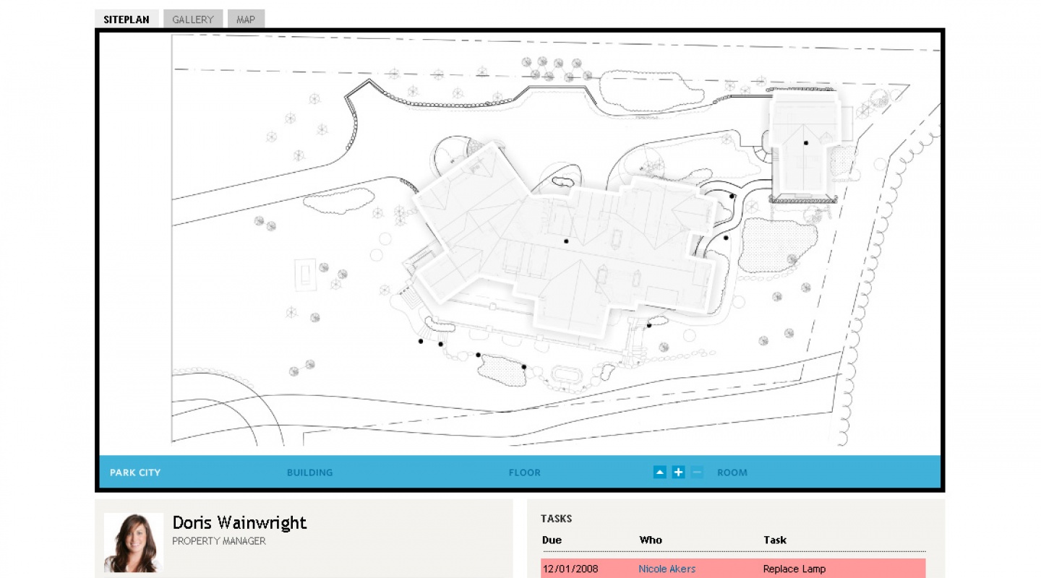This screenshot has width=1041, height=578.
Task: Select the Room level in blue bar
Action: click(x=732, y=473)
